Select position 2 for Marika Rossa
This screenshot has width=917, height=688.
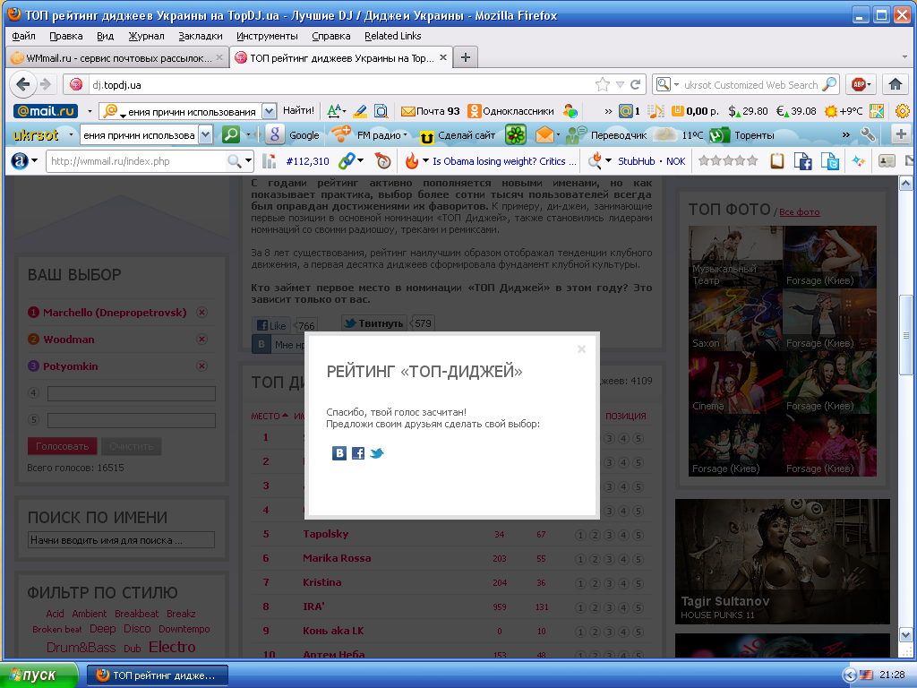pyautogui.click(x=595, y=559)
